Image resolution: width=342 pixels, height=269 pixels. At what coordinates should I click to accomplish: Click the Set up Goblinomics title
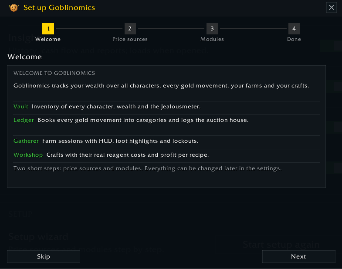[x=59, y=8]
